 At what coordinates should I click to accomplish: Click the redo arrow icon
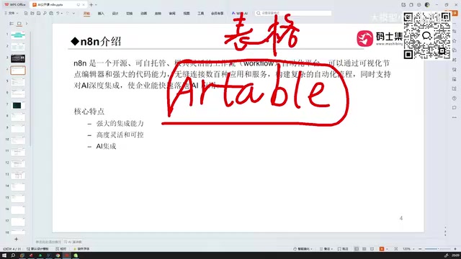pos(67,13)
